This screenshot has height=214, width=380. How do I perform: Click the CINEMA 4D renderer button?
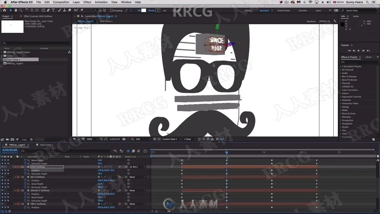[324, 21]
